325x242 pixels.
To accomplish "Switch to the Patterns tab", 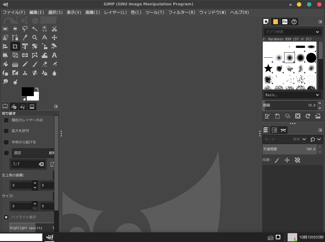I will [275, 22].
